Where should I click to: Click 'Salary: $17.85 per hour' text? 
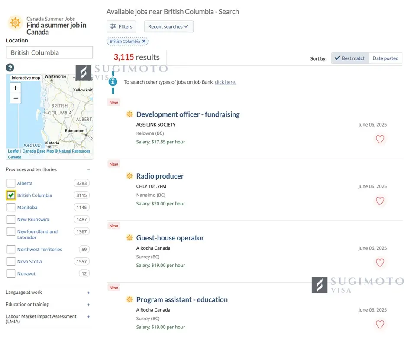click(161, 142)
